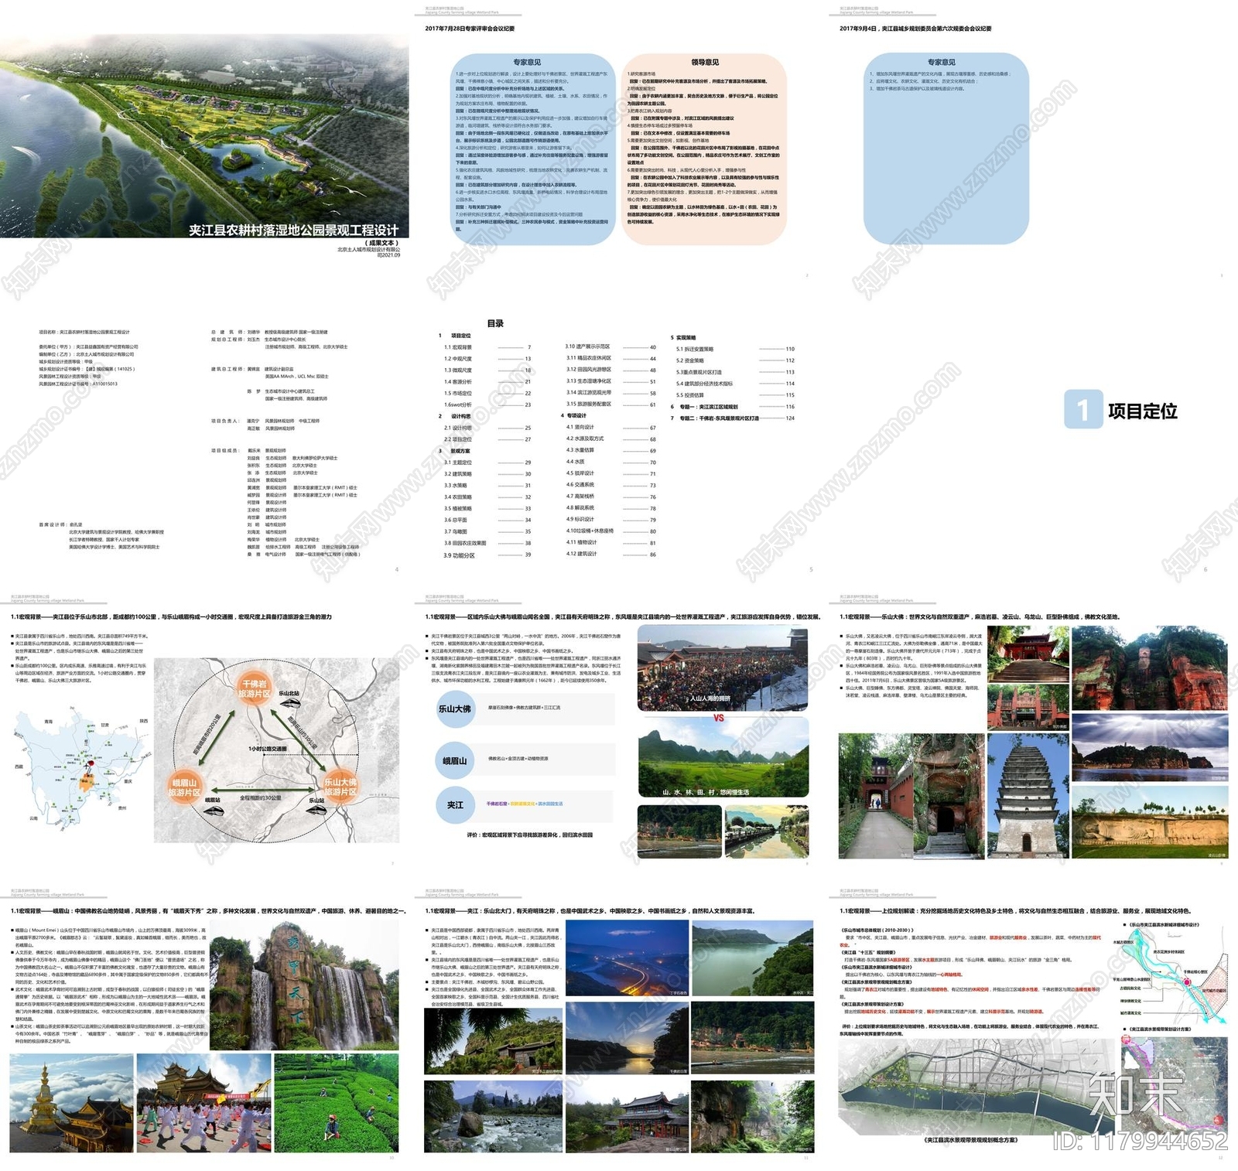Open the lake sunset photo in Jiajiang page
The image size is (1238, 1171).
pos(626,1038)
